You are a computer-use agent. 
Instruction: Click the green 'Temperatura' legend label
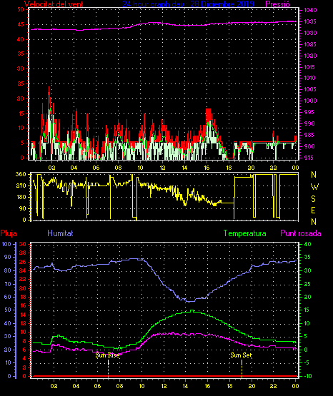[244, 233]
